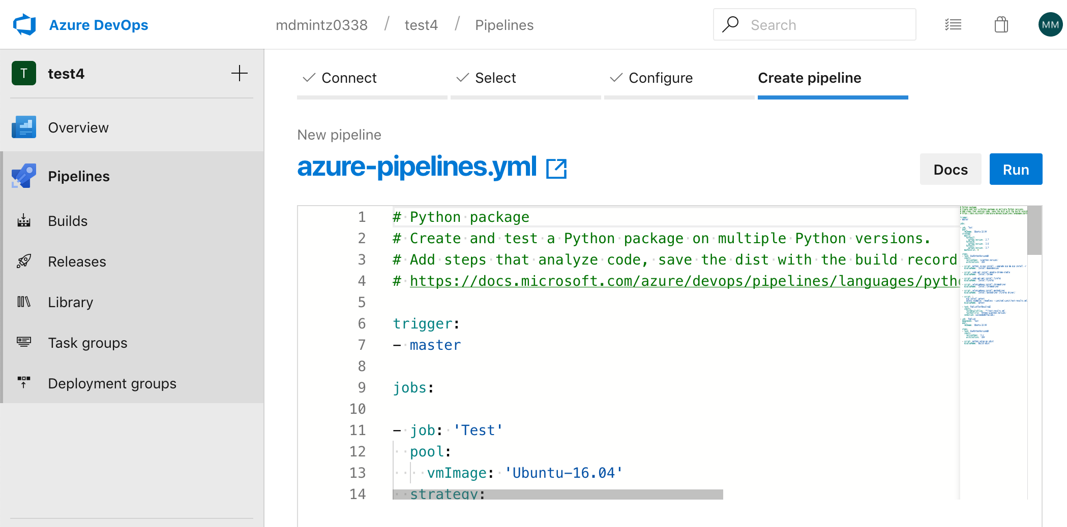Screen dimensions: 1067x527
Task: Click the editor vertical scrollbar thumb
Action: point(1034,231)
